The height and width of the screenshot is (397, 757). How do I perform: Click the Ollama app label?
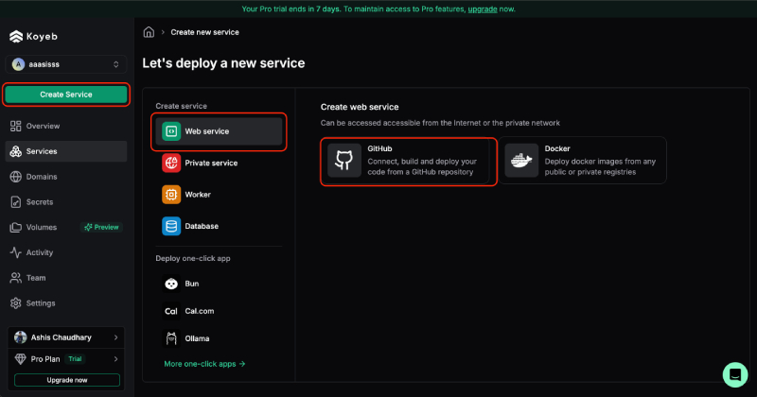pyautogui.click(x=197, y=338)
